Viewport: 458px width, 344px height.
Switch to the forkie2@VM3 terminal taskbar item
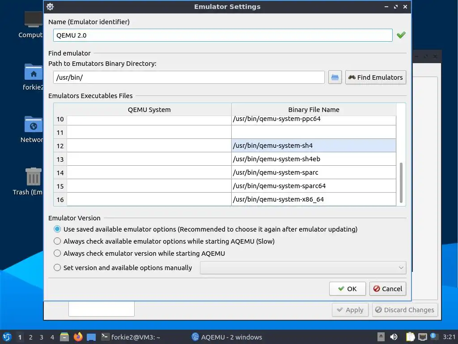[x=131, y=337]
